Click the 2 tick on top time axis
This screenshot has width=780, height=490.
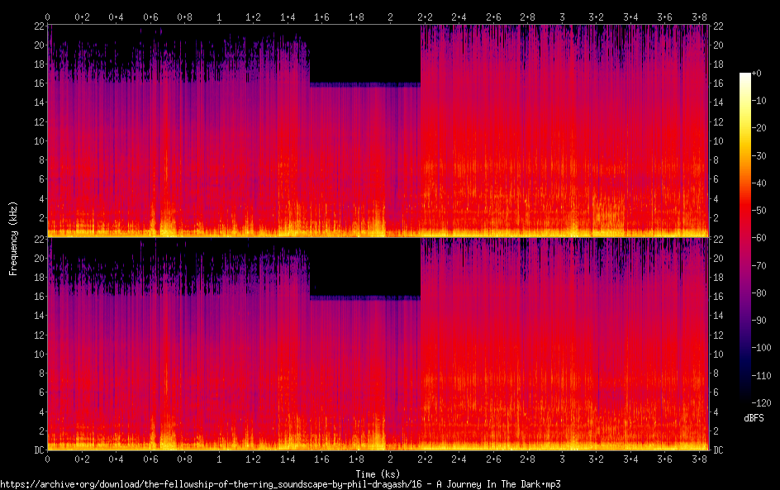click(x=391, y=17)
